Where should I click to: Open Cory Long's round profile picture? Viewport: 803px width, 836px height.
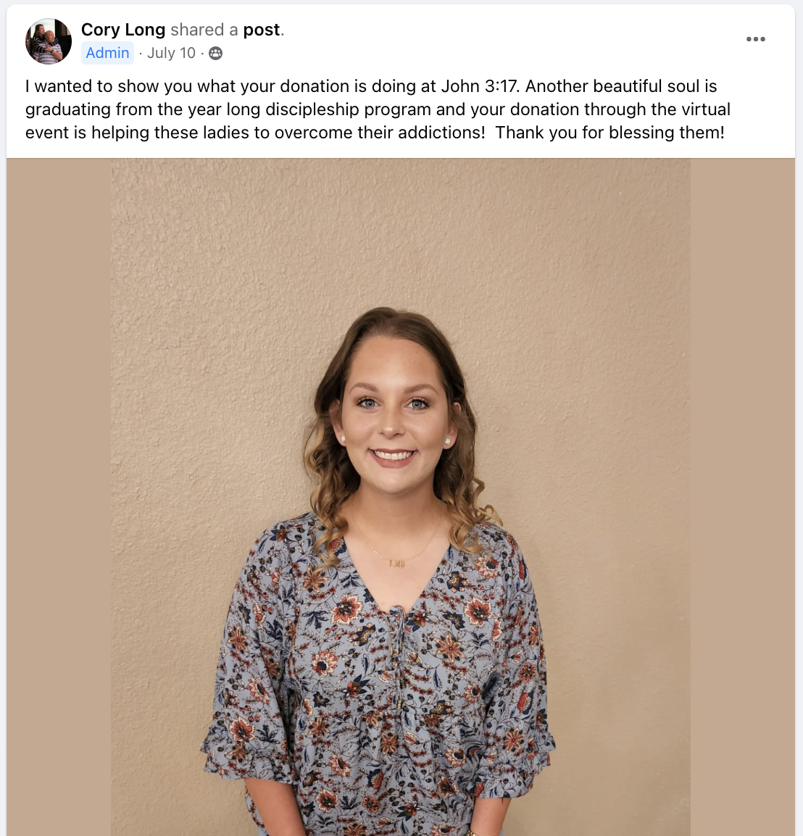pos(49,41)
